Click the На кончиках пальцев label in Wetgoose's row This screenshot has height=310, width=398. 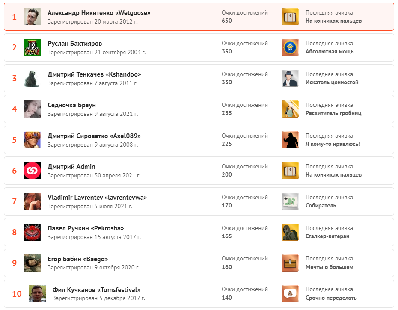pyautogui.click(x=333, y=21)
